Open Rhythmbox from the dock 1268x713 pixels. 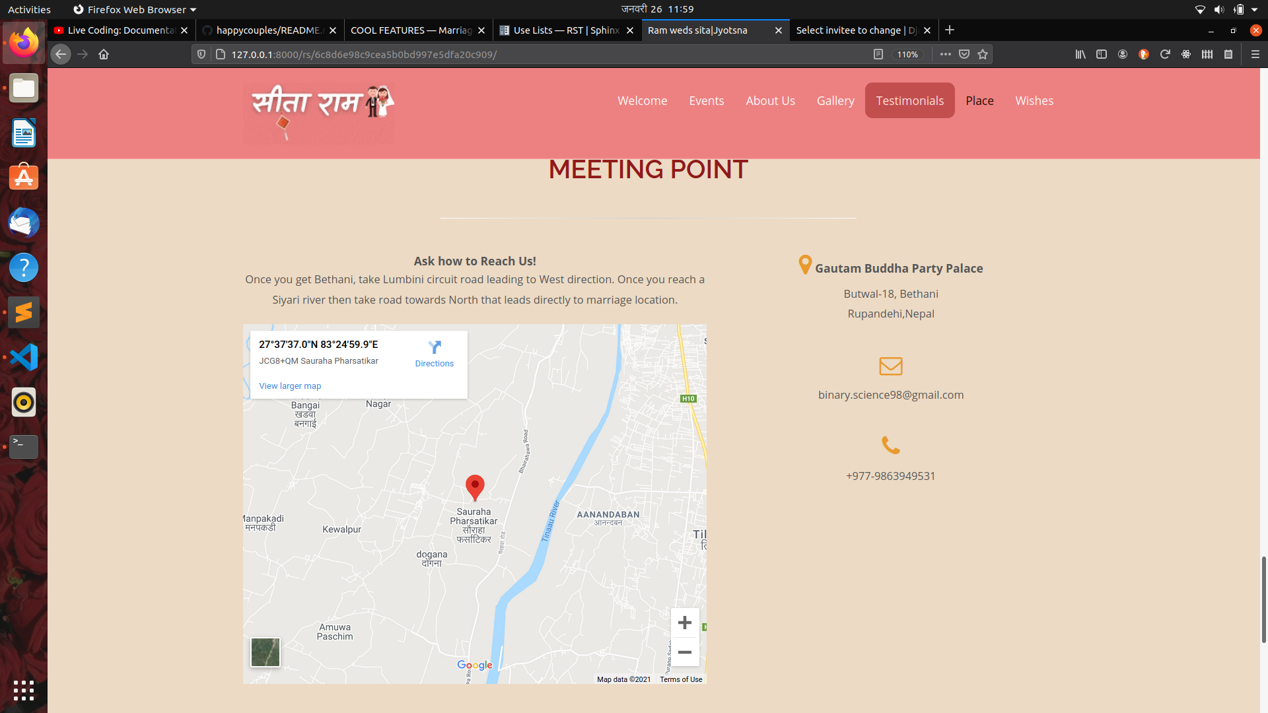point(24,402)
